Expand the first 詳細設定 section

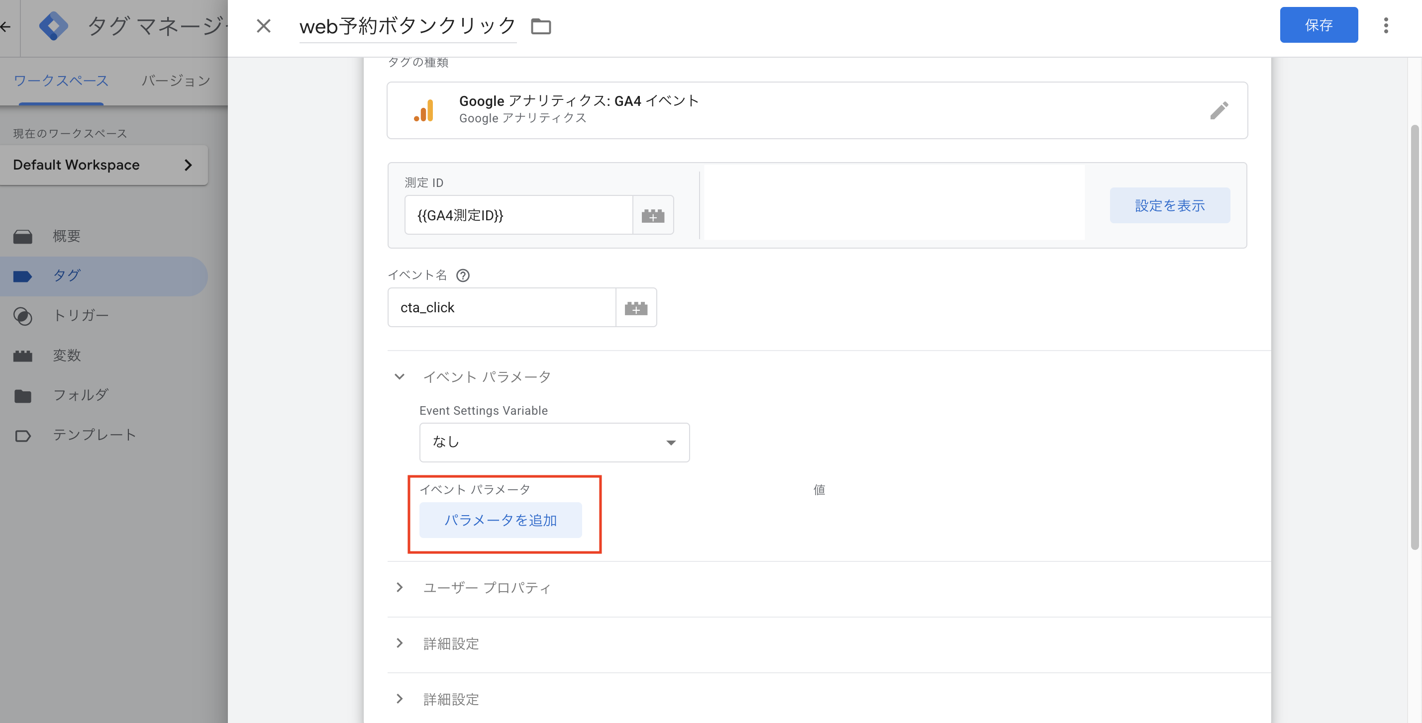(399, 643)
